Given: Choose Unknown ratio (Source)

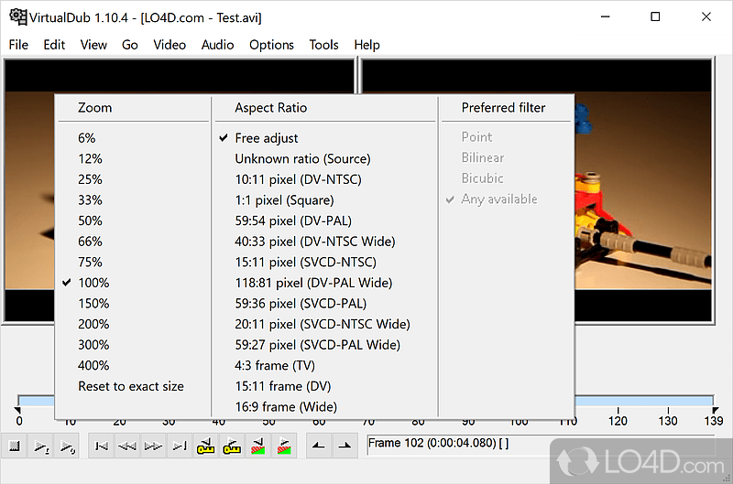Looking at the screenshot, I should click(x=325, y=158).
